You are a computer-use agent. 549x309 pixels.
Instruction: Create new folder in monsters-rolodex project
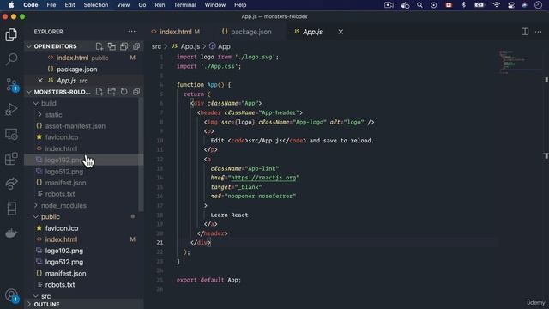pos(112,92)
